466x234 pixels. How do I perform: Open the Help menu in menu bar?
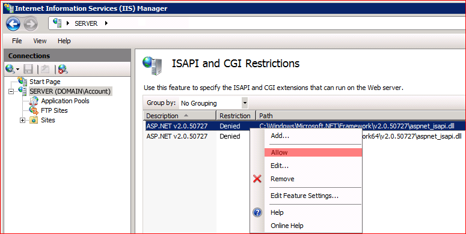[64, 41]
